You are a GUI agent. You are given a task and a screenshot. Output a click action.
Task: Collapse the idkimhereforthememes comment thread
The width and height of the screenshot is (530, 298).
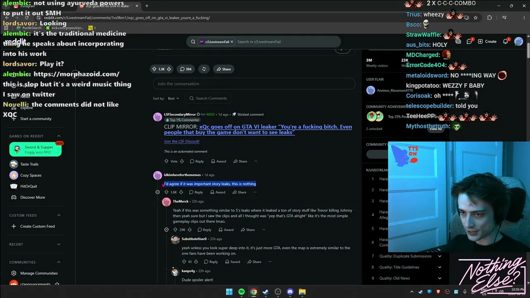[x=157, y=192]
